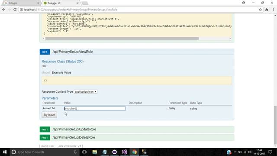Open a new browser tab
The width and height of the screenshot is (277, 156).
85,3
